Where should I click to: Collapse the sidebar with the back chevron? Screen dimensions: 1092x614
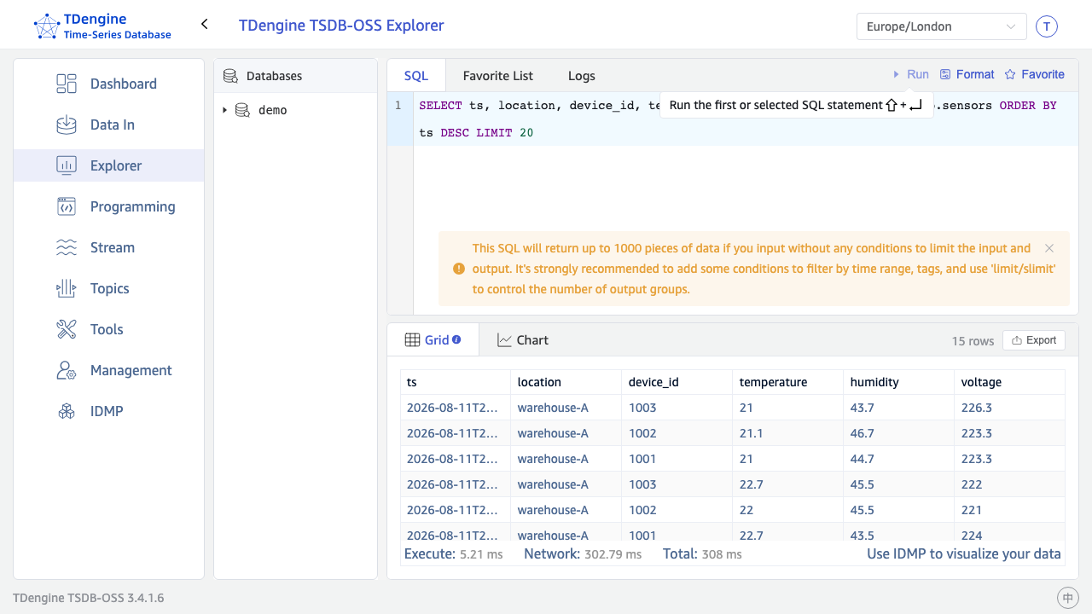coord(205,24)
